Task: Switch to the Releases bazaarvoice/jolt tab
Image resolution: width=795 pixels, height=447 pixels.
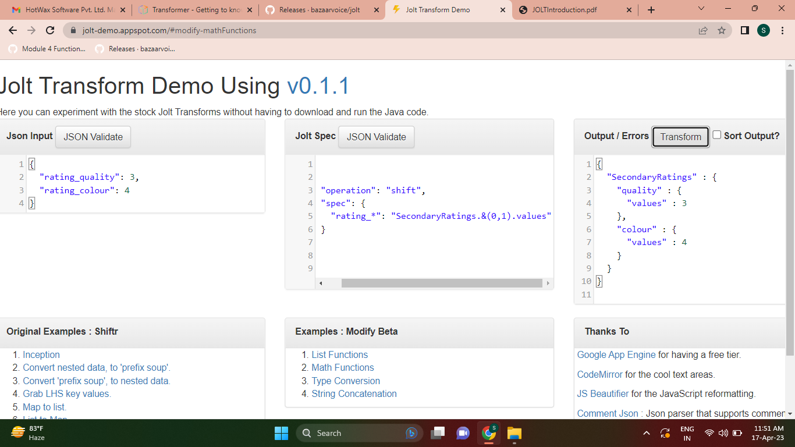Action: [x=324, y=10]
